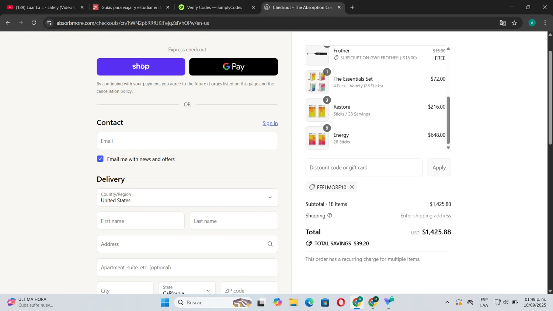Click the Enter shipping address text
This screenshot has width=553, height=311.
[425, 216]
